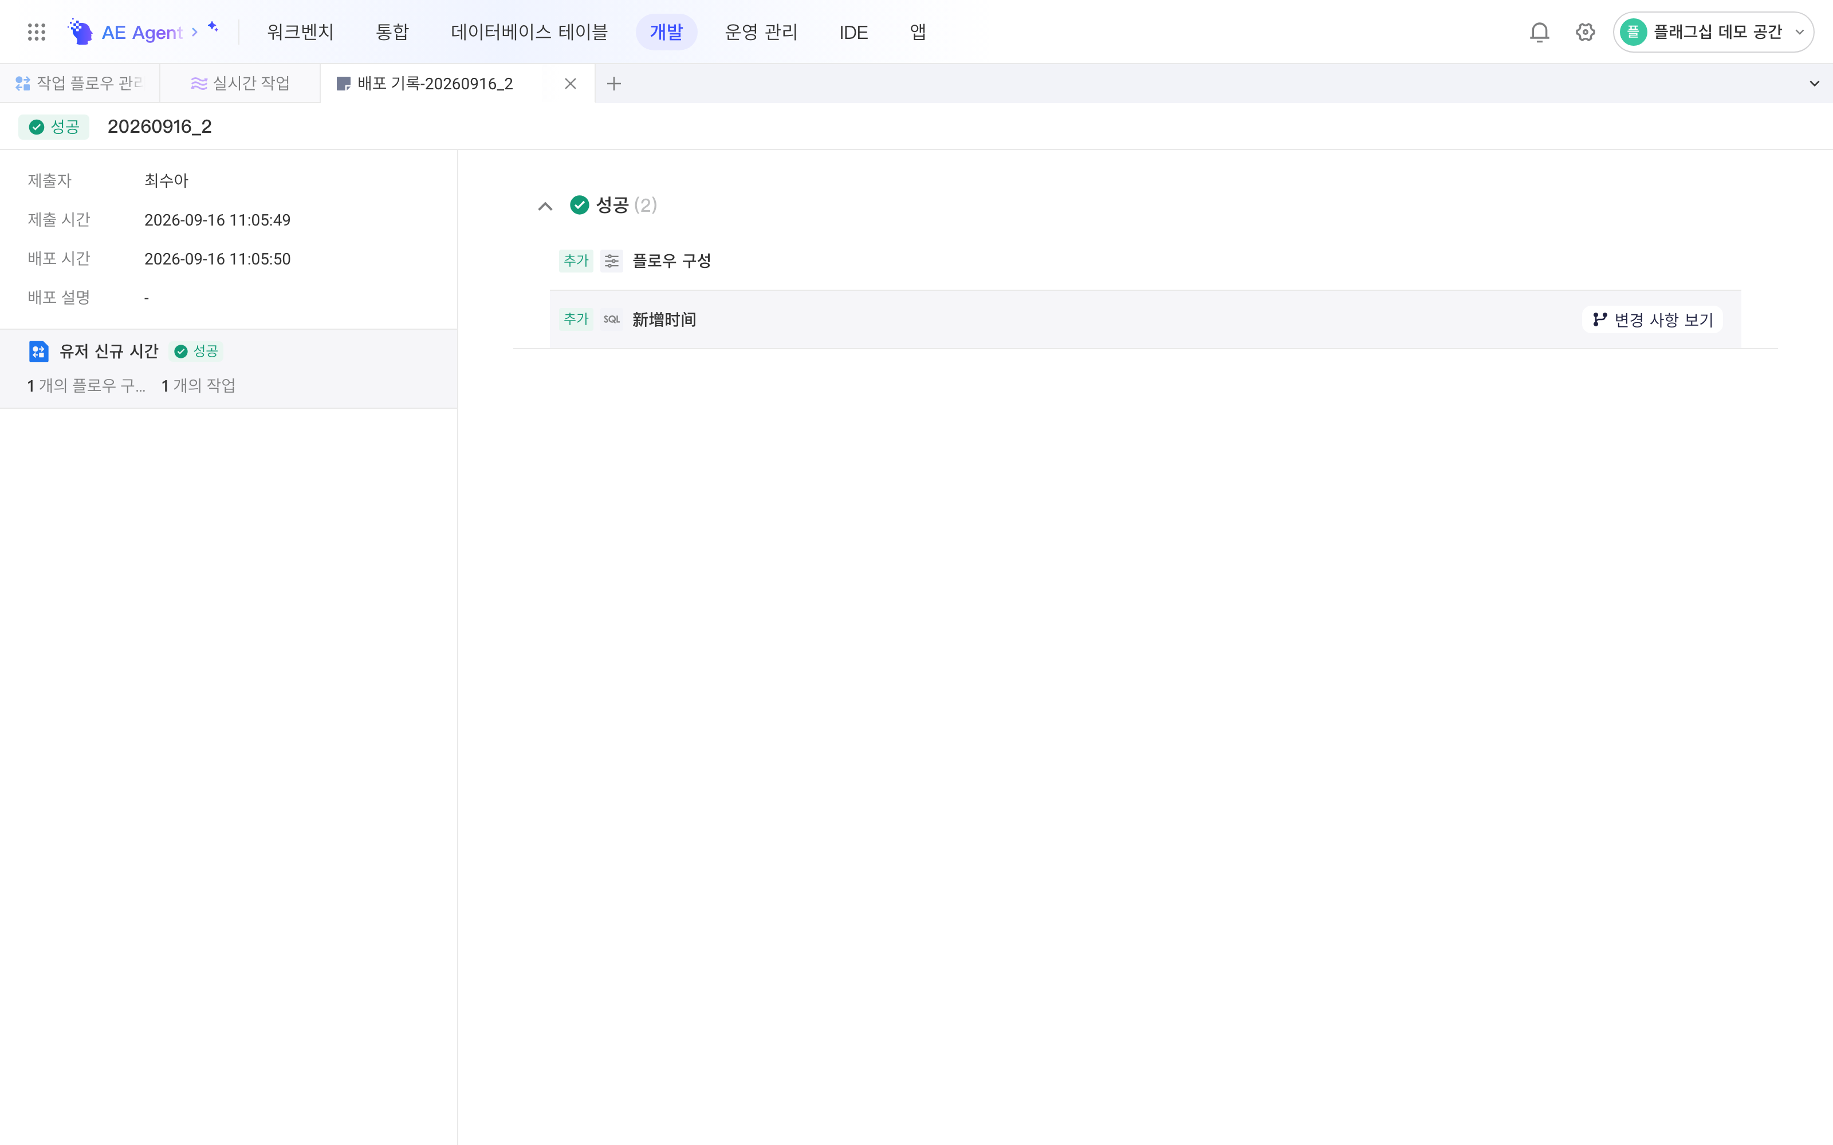The image size is (1833, 1145).
Task: Open the notifications bell
Action: [x=1539, y=32]
